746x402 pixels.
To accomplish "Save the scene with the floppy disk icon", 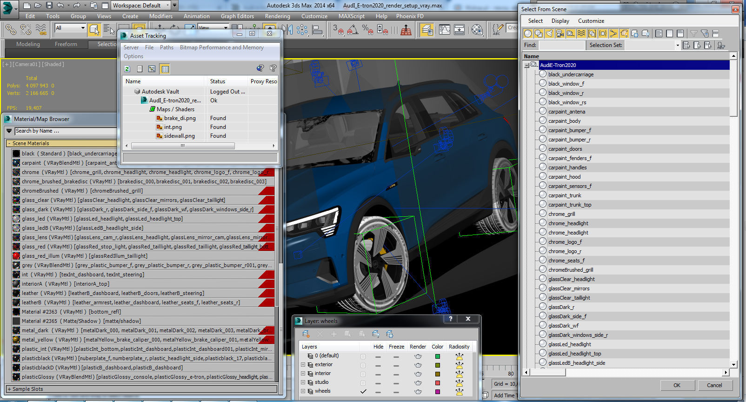I will coord(49,6).
